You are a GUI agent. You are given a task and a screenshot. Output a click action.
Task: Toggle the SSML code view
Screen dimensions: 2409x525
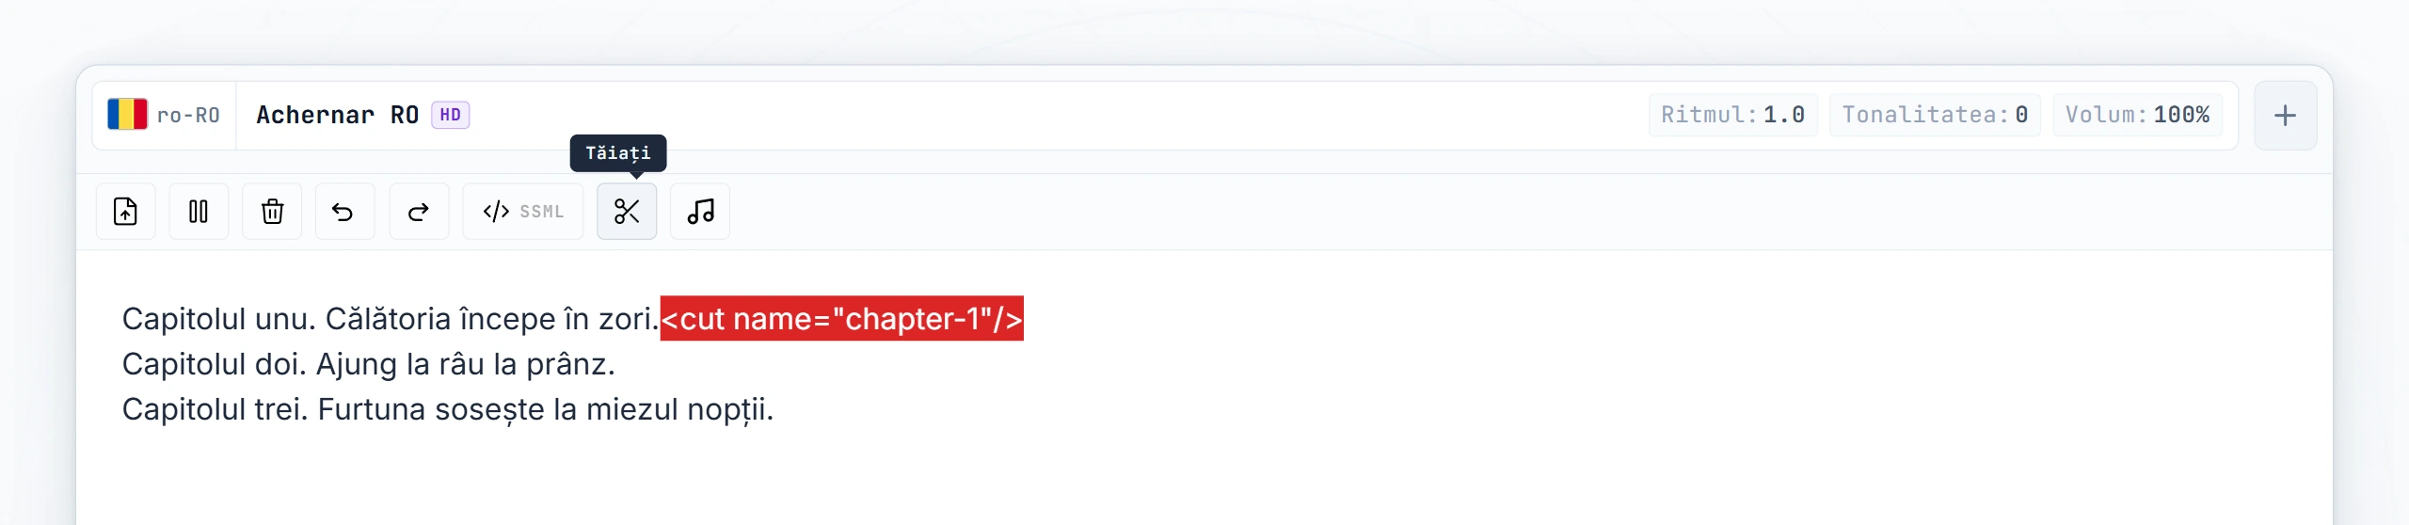click(523, 212)
